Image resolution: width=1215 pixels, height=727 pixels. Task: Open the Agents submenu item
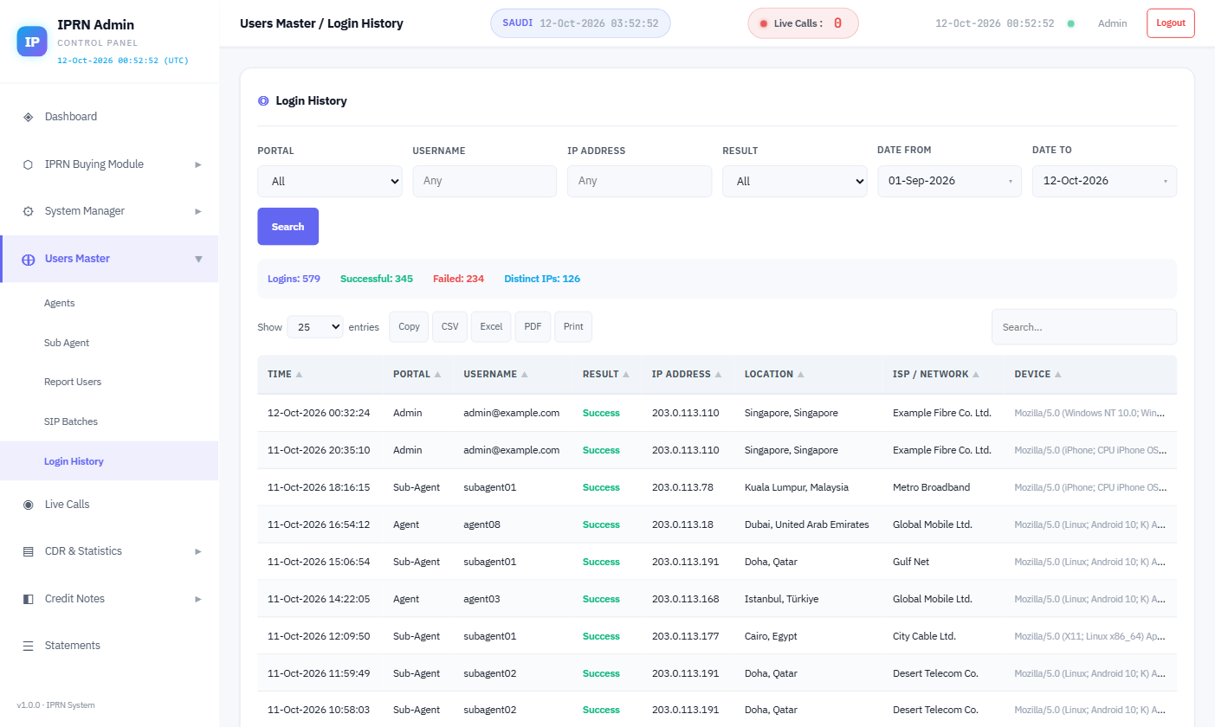[x=109, y=303]
